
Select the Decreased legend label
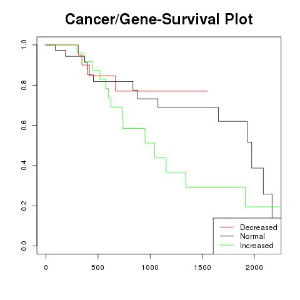(259, 227)
